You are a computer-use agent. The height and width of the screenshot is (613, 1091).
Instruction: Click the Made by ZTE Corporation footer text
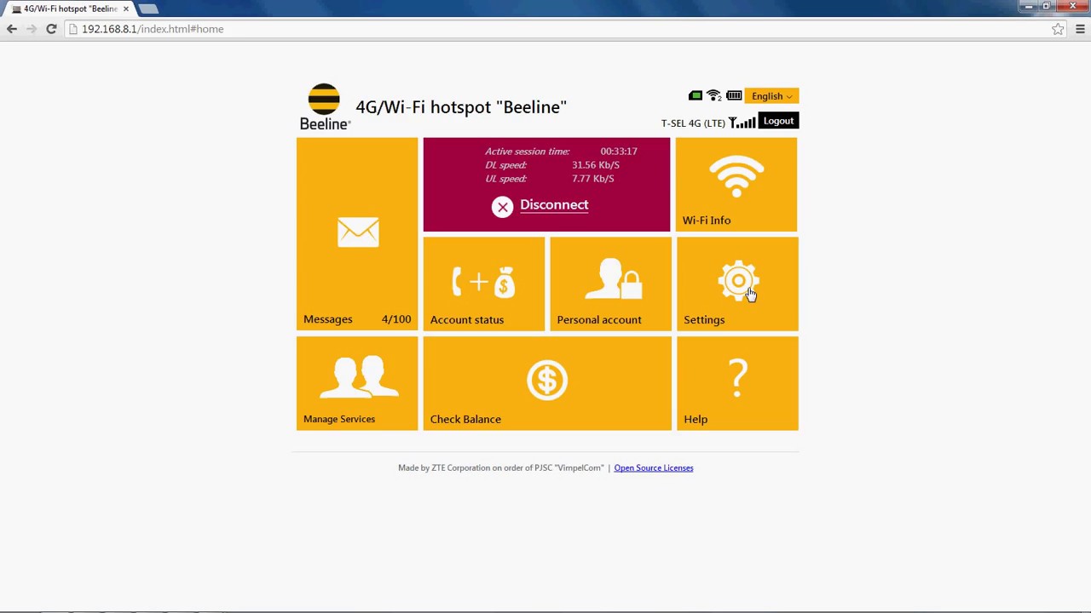[500, 467]
